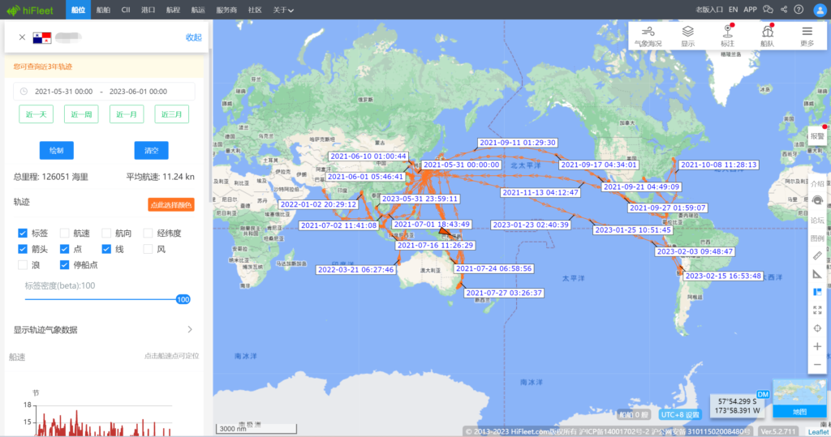Uncheck the 箭头 arrows checkbox
The height and width of the screenshot is (437, 831).
22,249
